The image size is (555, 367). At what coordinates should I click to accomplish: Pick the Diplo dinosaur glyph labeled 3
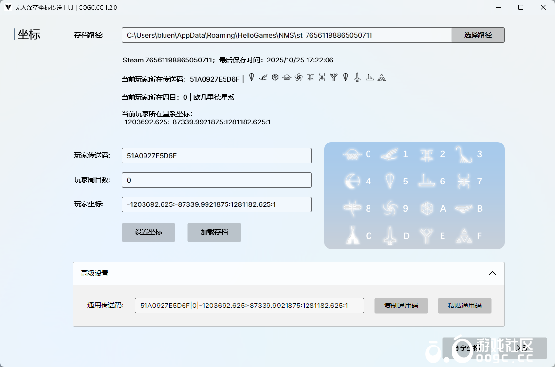[463, 154]
